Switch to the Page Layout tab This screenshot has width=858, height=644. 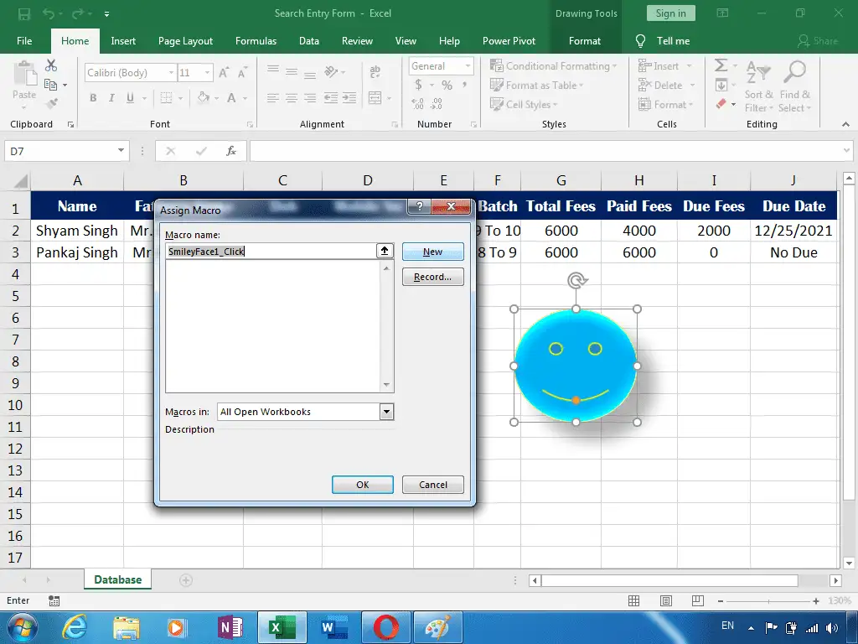point(185,41)
